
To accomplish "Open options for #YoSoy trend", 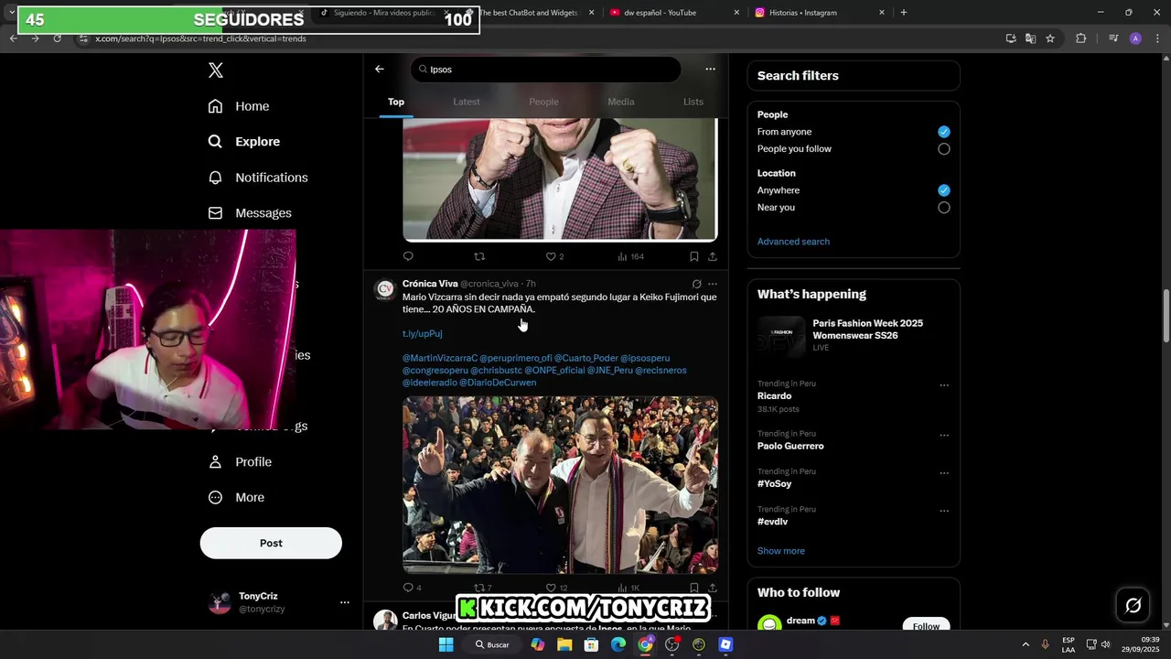I will pyautogui.click(x=944, y=473).
